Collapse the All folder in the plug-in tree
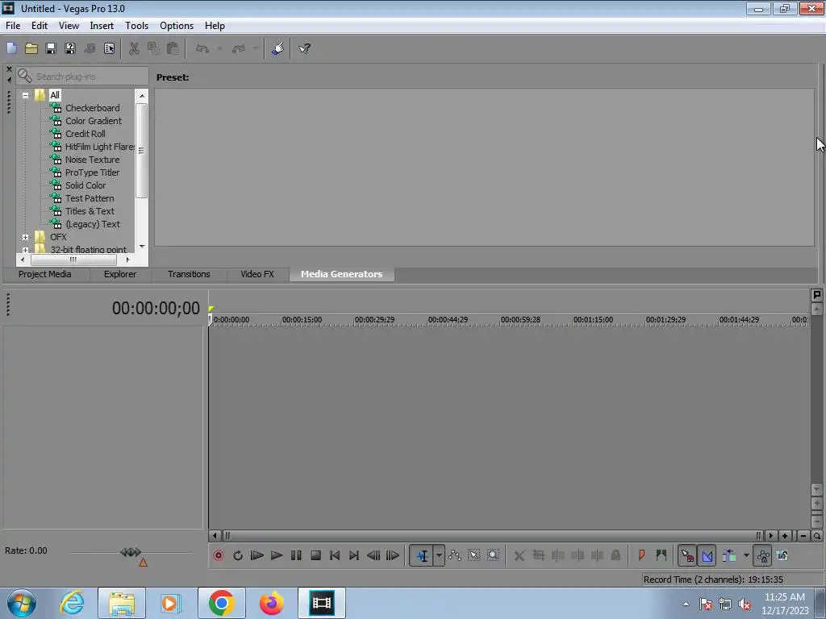This screenshot has height=619, width=826. pos(25,95)
